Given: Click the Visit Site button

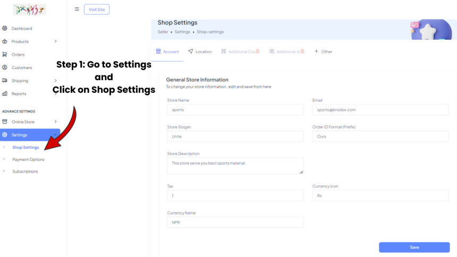Looking at the screenshot, I should (x=97, y=9).
